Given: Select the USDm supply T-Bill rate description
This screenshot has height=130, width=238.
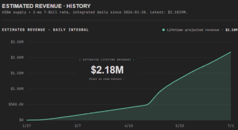Looking at the screenshot, I should click(x=95, y=12).
